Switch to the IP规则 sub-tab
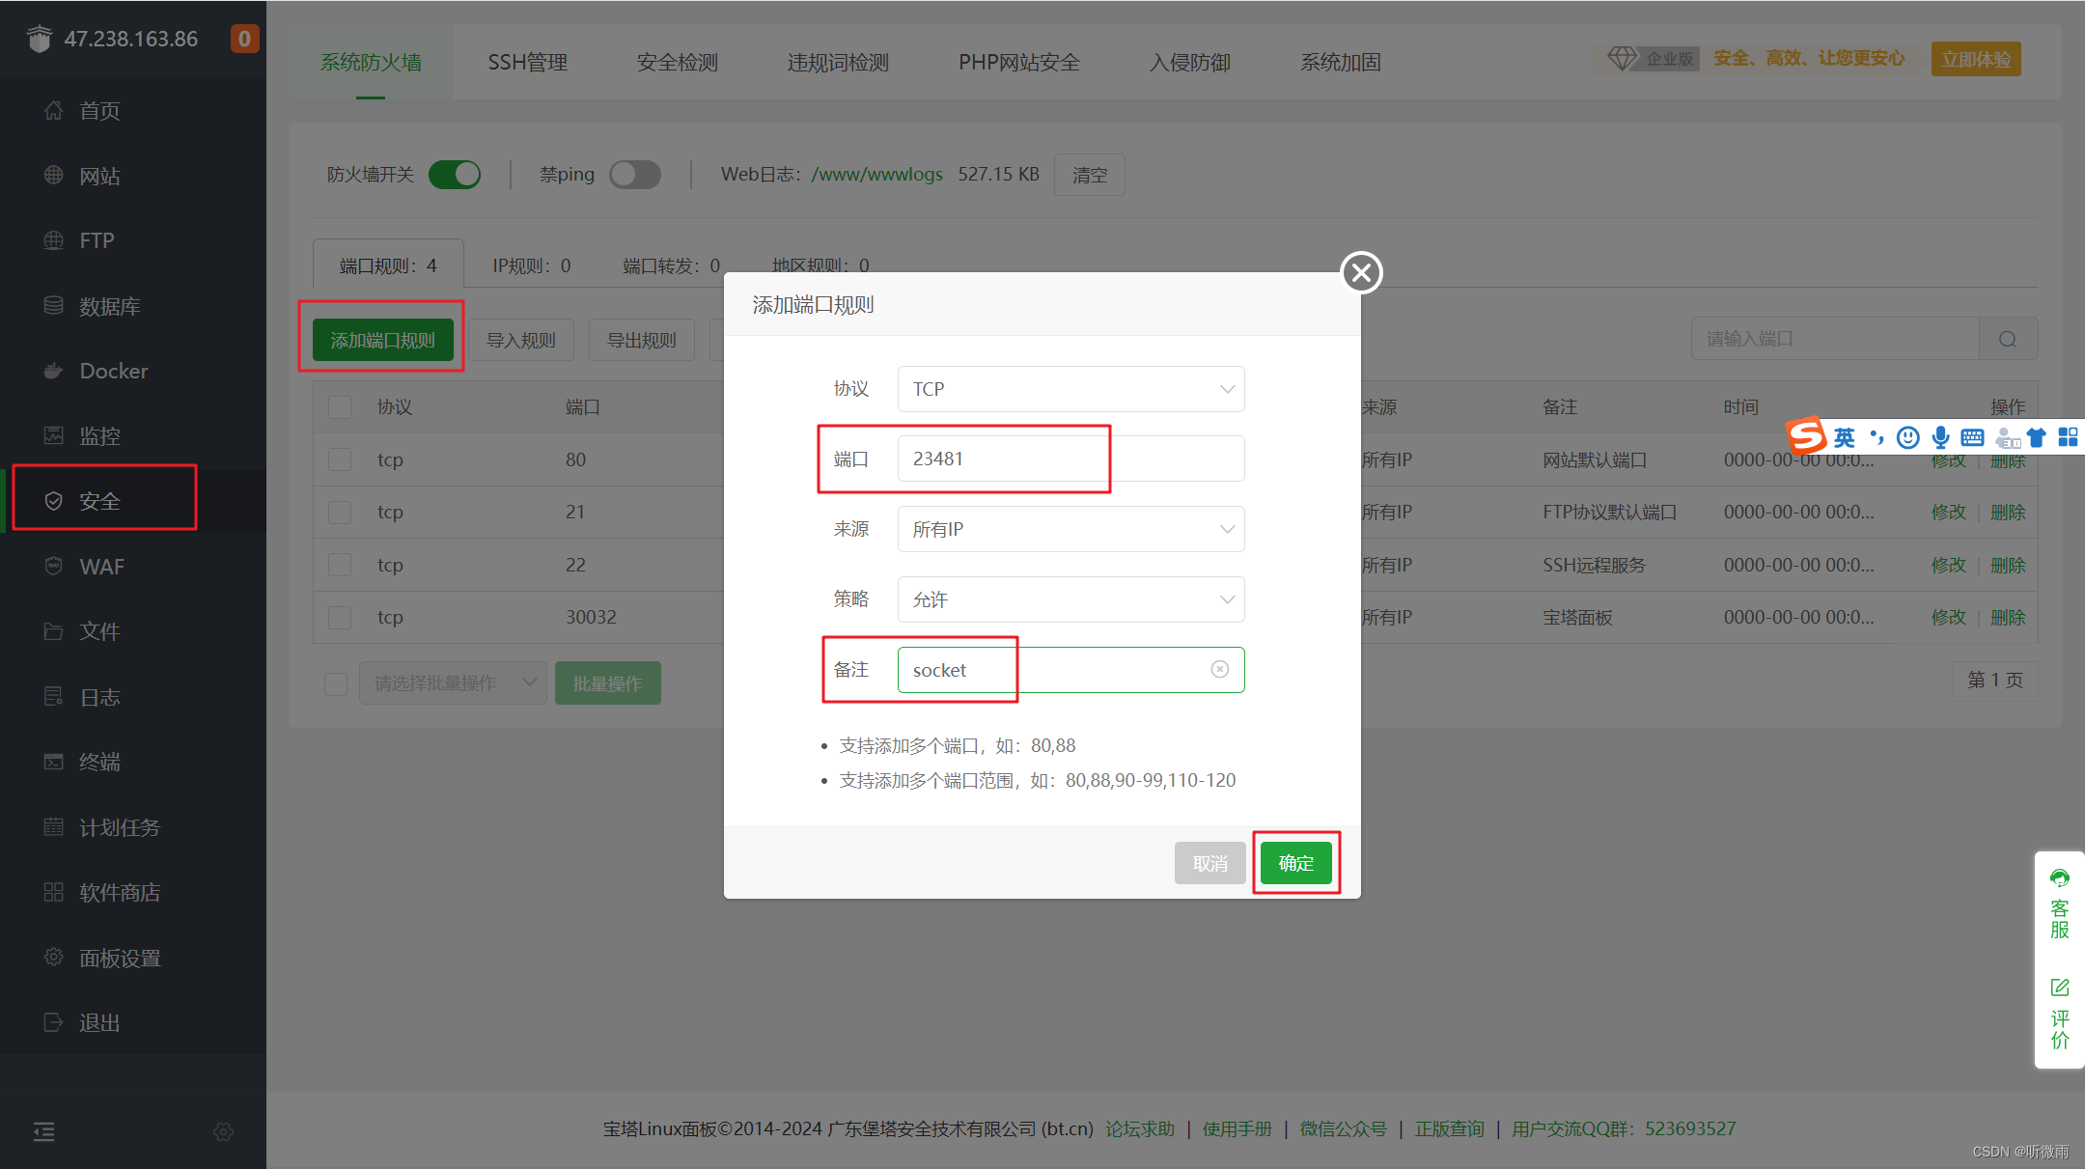The height and width of the screenshot is (1169, 2085). click(x=532, y=265)
